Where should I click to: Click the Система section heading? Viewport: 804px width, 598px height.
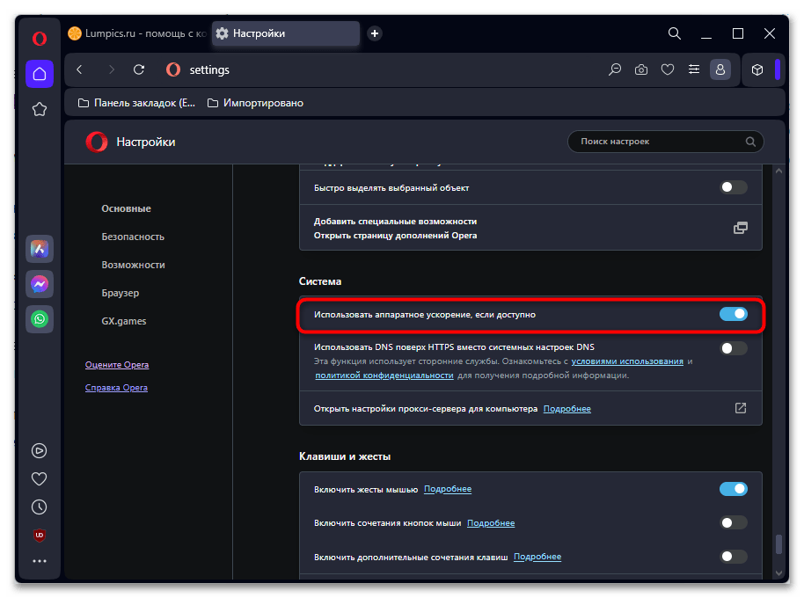click(320, 281)
